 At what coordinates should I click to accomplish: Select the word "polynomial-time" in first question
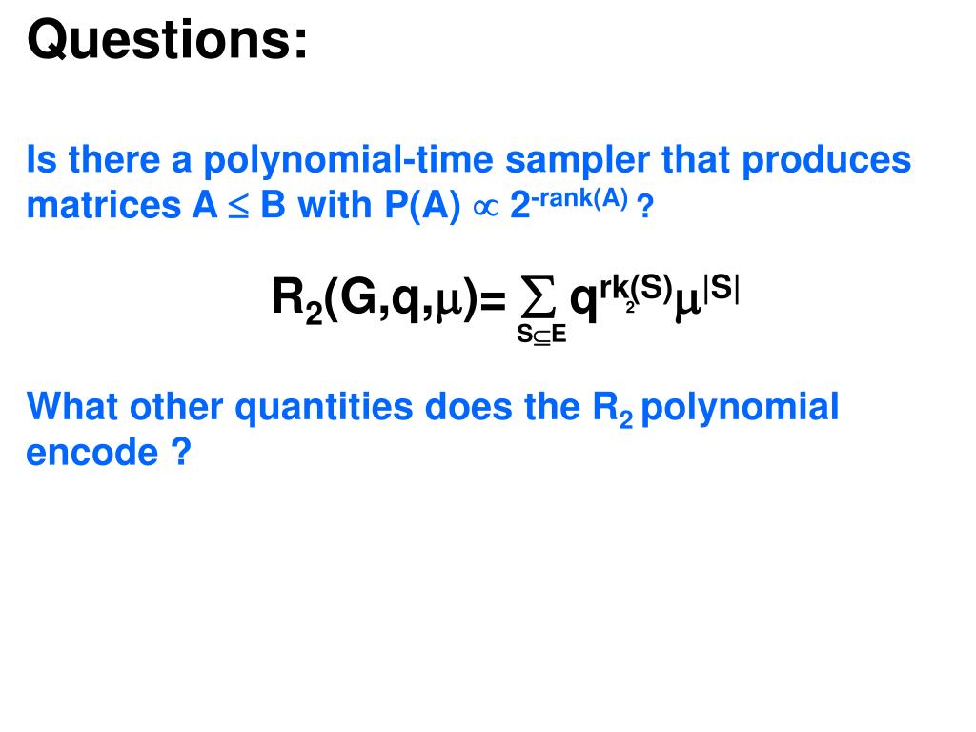coord(349,160)
